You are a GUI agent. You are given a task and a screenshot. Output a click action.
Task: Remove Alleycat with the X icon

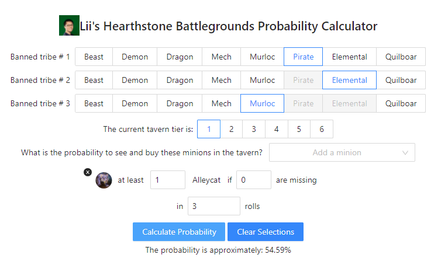88,172
